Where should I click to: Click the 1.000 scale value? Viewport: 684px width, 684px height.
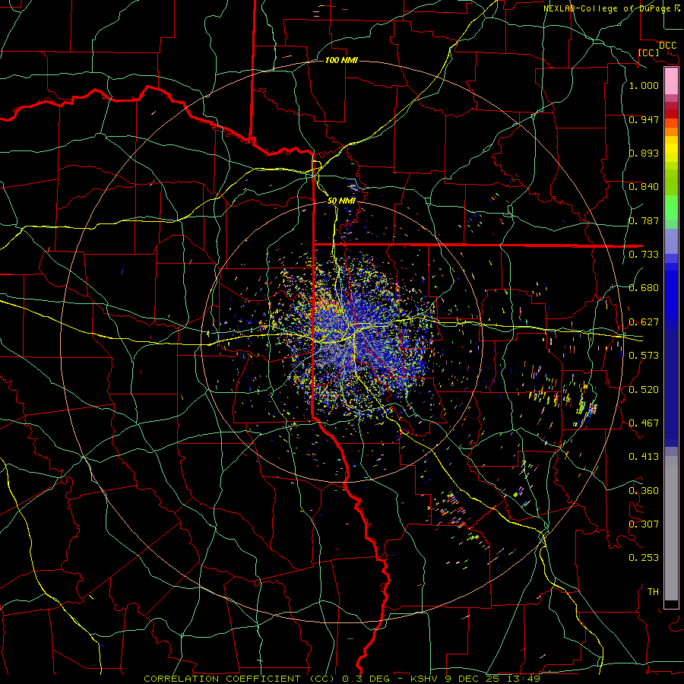(x=644, y=85)
